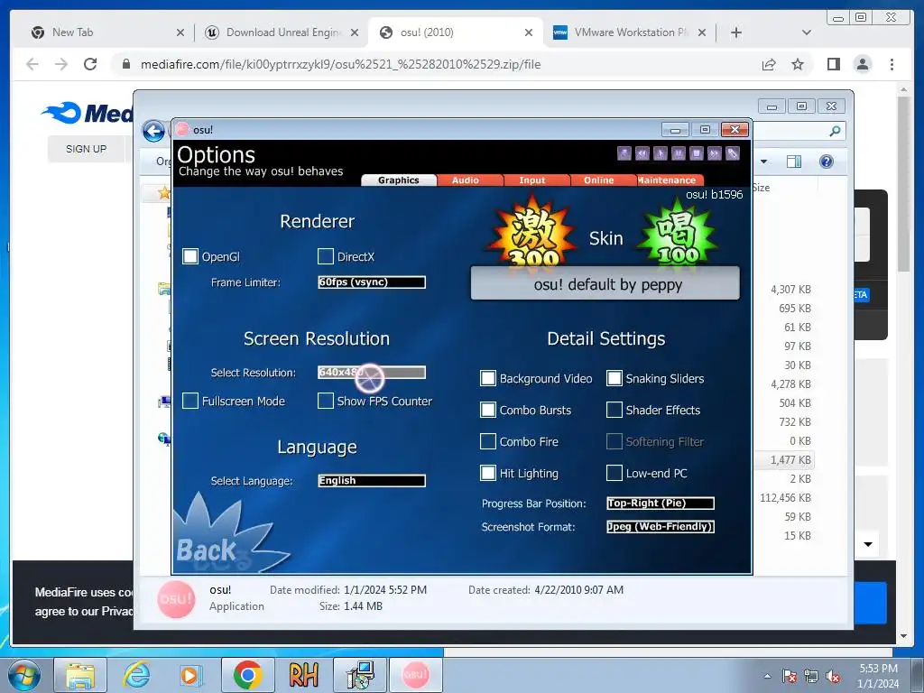Viewport: 924px width, 693px height.
Task: Bookmark this page with the star icon
Action: click(x=798, y=64)
